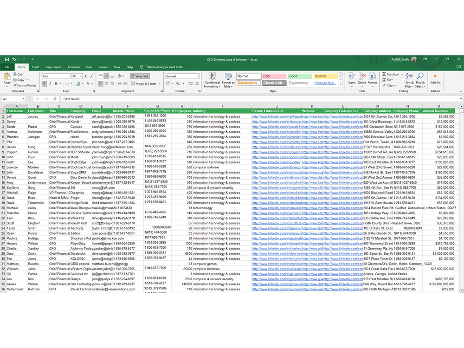The image size is (464, 348).
Task: Activate the Format Painter brush
Action: 15,85
